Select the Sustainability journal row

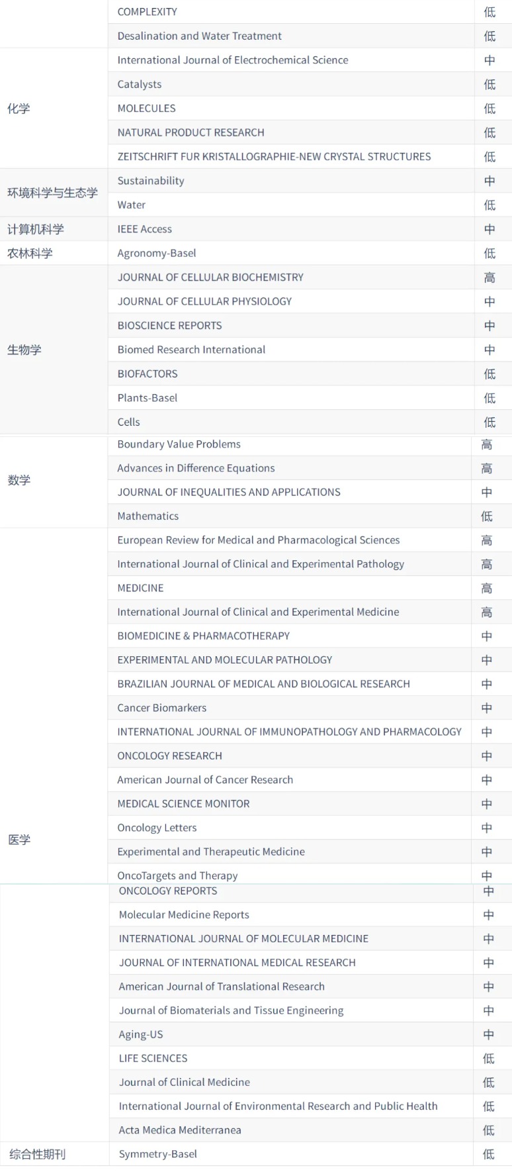click(310, 181)
